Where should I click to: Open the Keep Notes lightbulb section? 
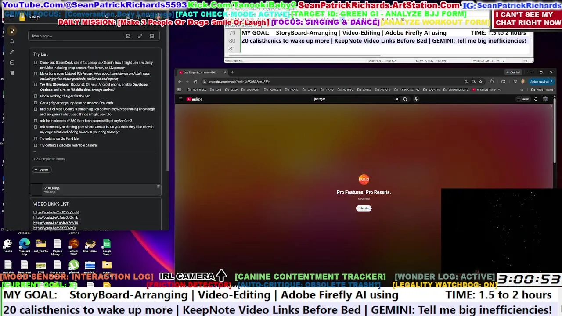coord(12,31)
